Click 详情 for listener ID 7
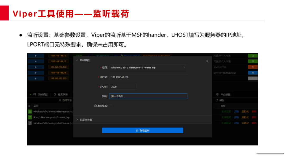Viewport: 285px width, 160px height. pos(236,117)
